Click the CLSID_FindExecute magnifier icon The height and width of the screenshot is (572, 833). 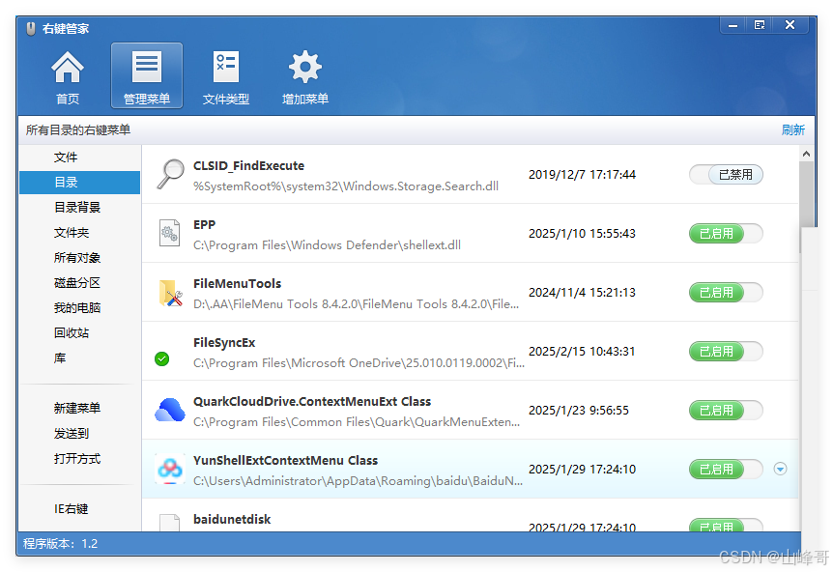pos(170,174)
